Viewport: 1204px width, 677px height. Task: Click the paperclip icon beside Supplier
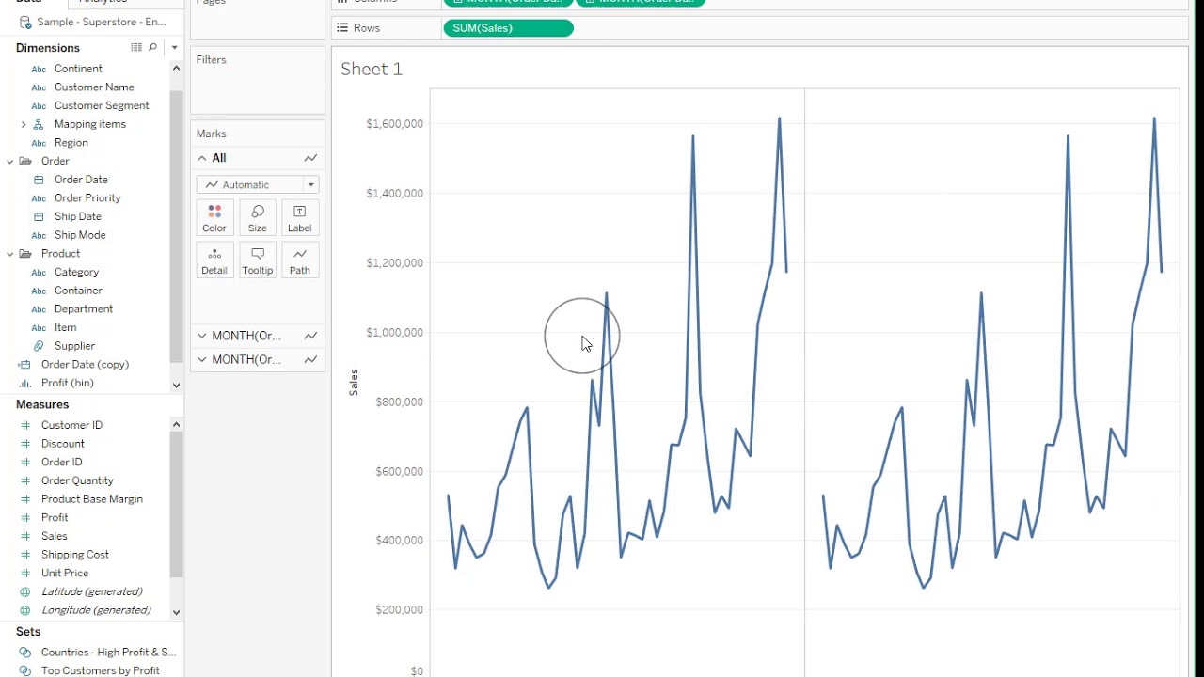pyautogui.click(x=39, y=346)
